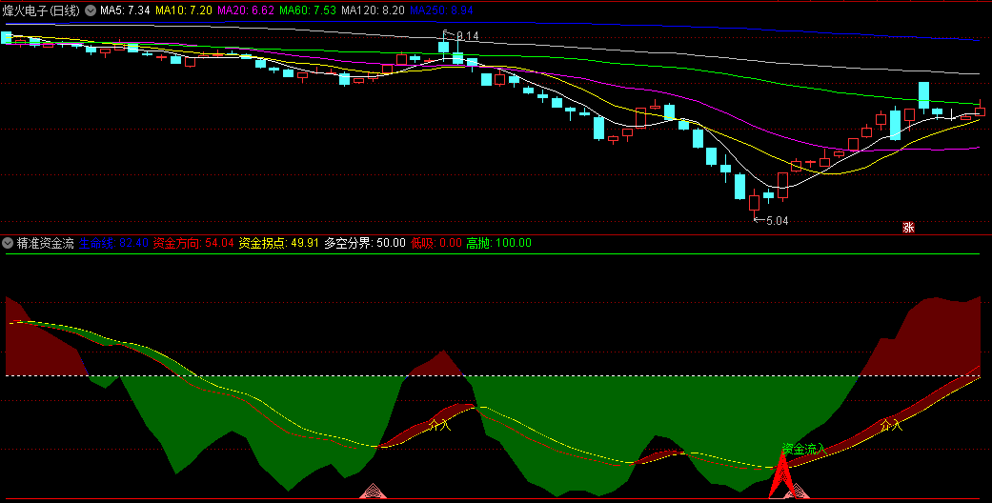This screenshot has width=992, height=503.
Task: Click the green 资金流入 signal label
Action: (803, 450)
